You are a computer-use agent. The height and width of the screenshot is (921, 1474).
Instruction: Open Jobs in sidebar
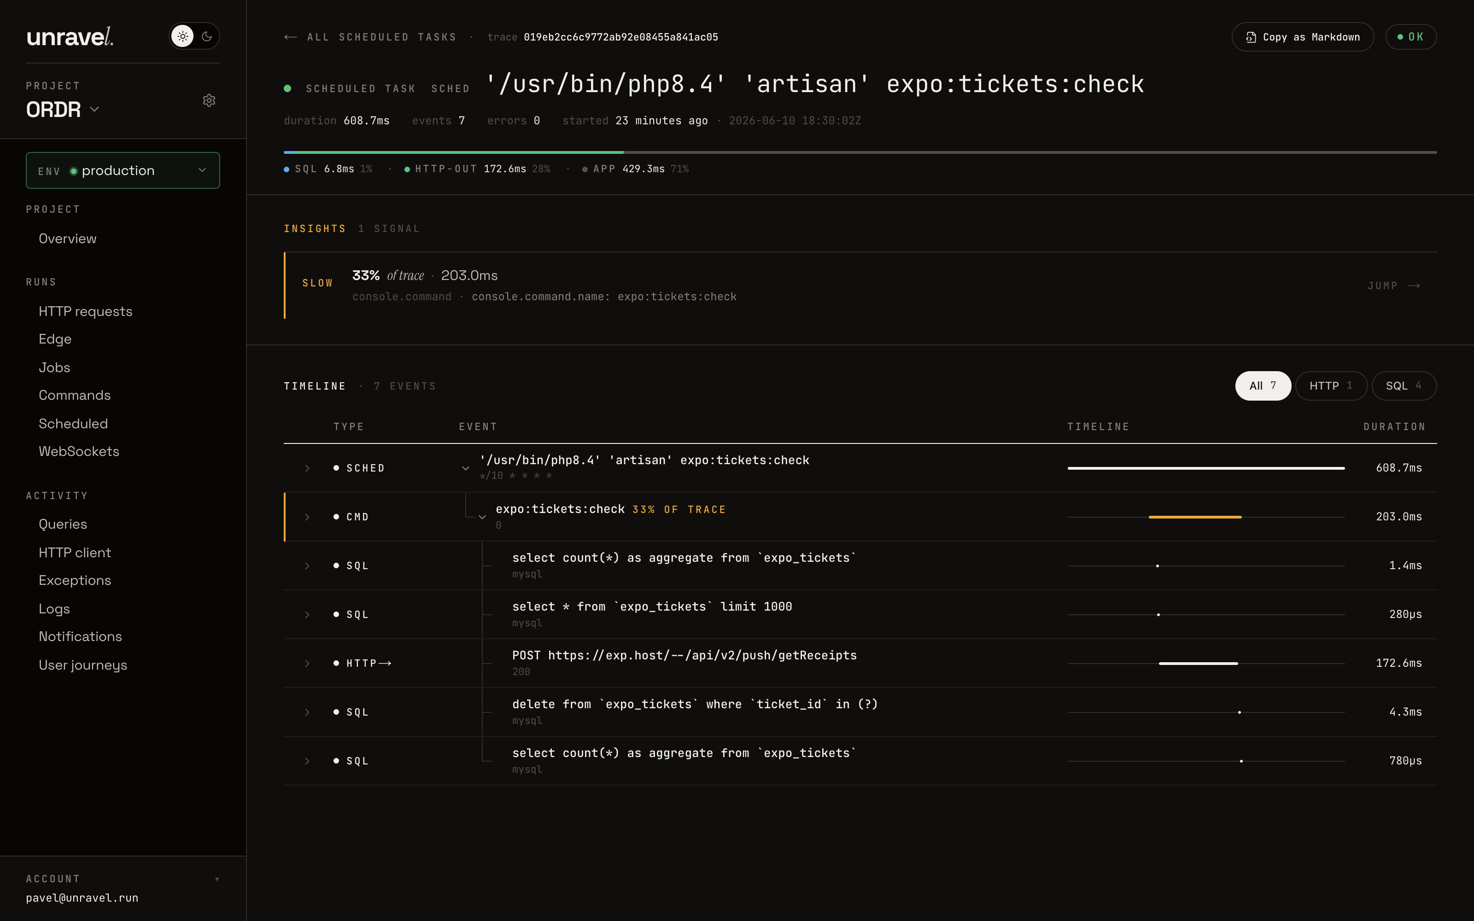tap(54, 367)
